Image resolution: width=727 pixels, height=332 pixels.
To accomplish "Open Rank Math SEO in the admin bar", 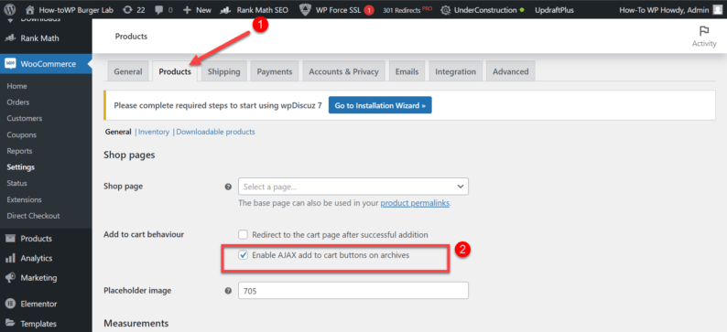I will [255, 10].
